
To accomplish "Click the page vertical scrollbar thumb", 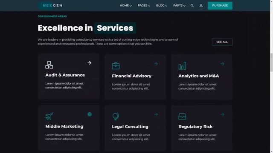I will 271,62.
